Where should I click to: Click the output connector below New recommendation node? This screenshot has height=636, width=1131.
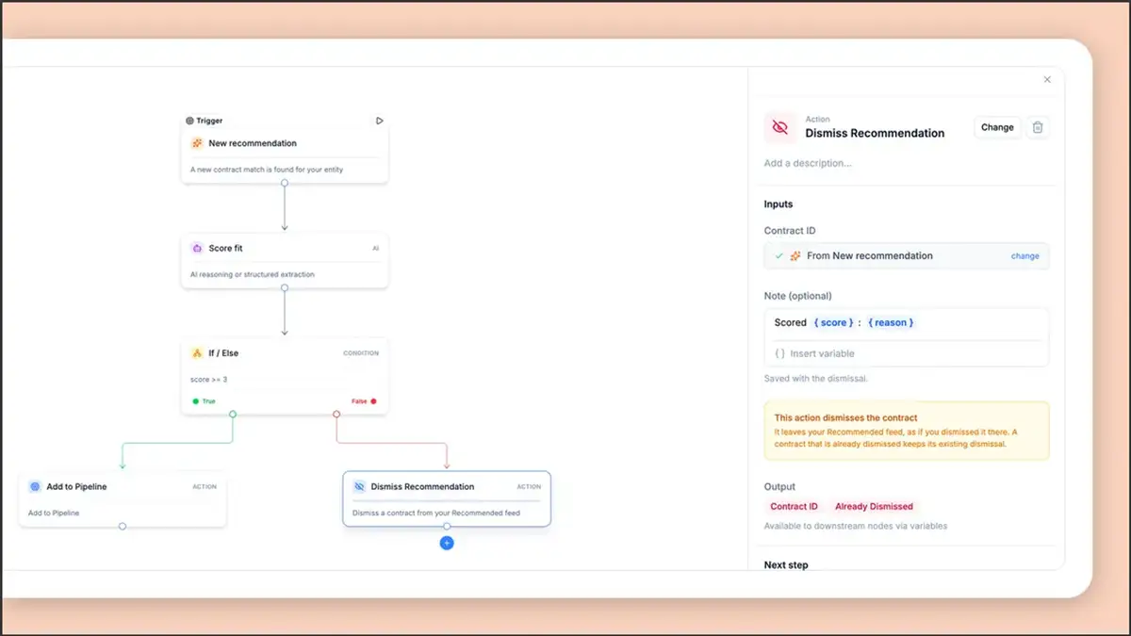[285, 183]
